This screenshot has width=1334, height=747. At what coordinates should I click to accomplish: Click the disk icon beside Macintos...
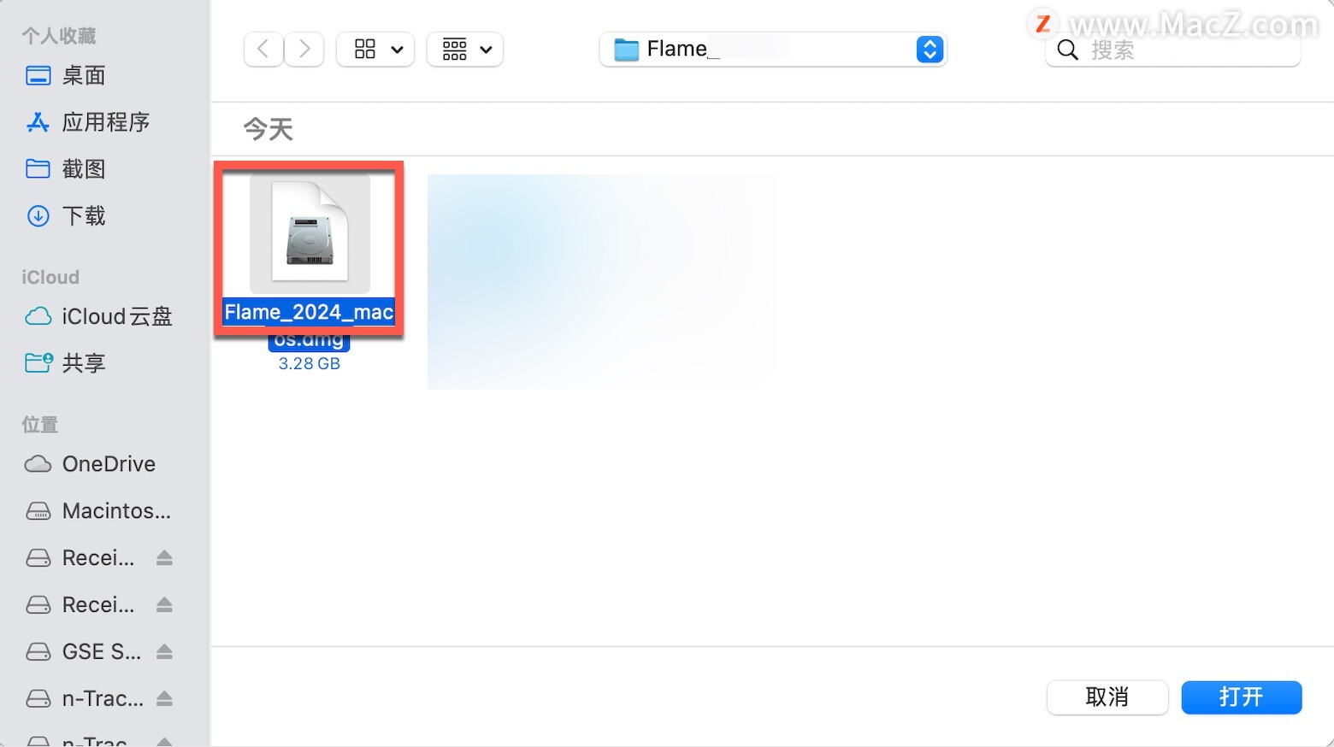(x=38, y=511)
